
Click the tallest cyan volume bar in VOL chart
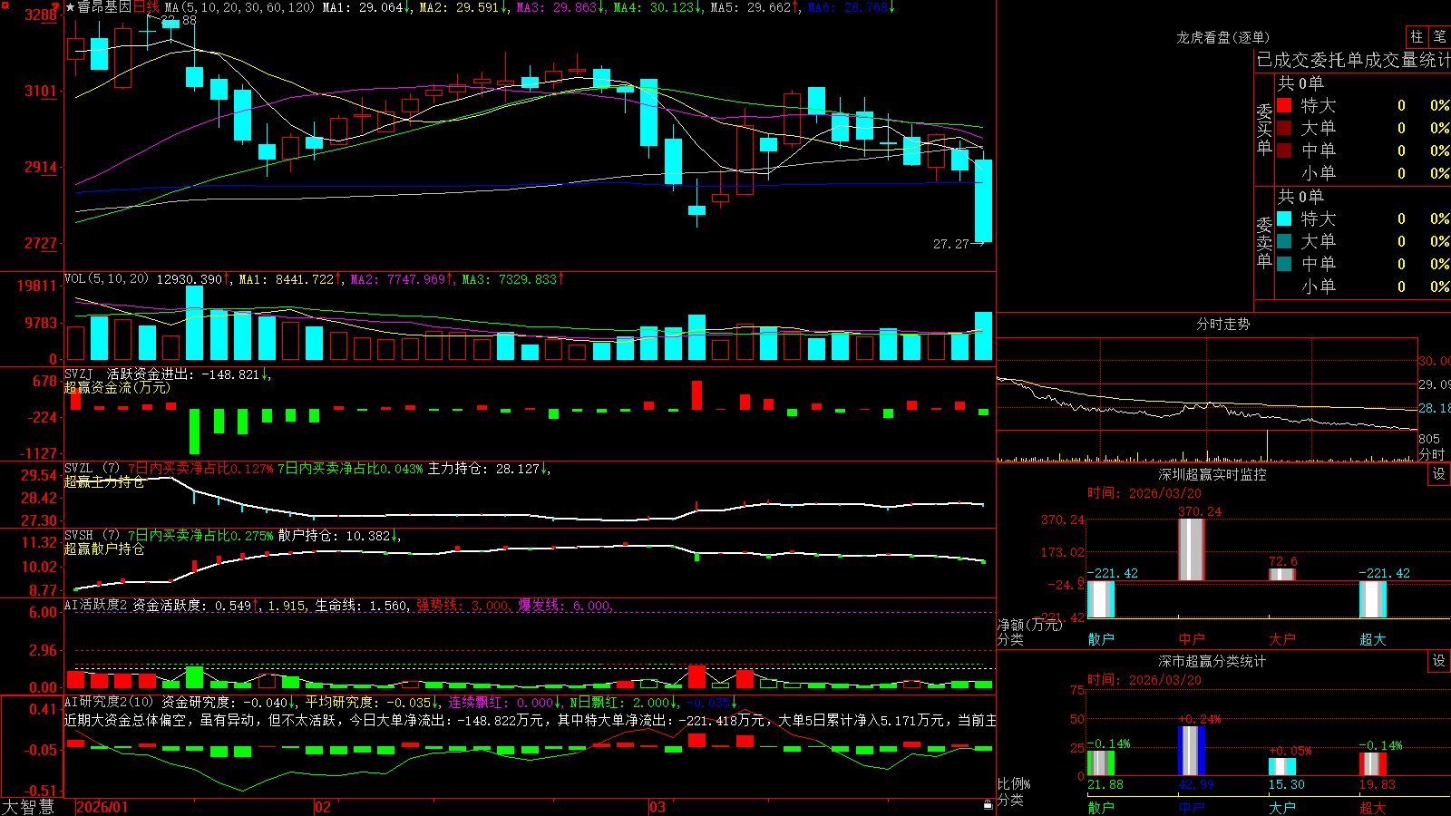pos(194,323)
